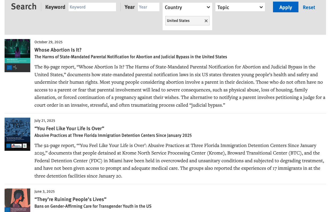Select the United States filter tag
The image size is (333, 212).
click(x=178, y=21)
